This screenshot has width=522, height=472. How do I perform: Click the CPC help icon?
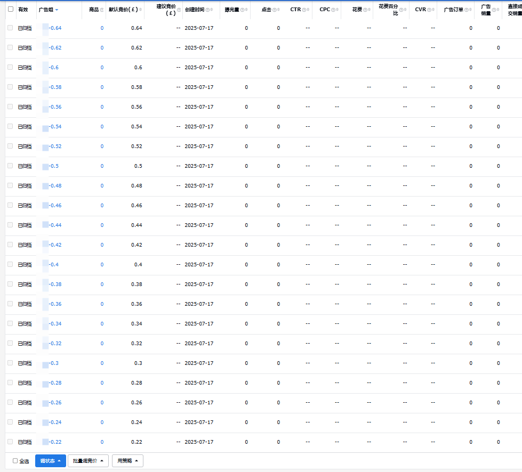coord(333,10)
